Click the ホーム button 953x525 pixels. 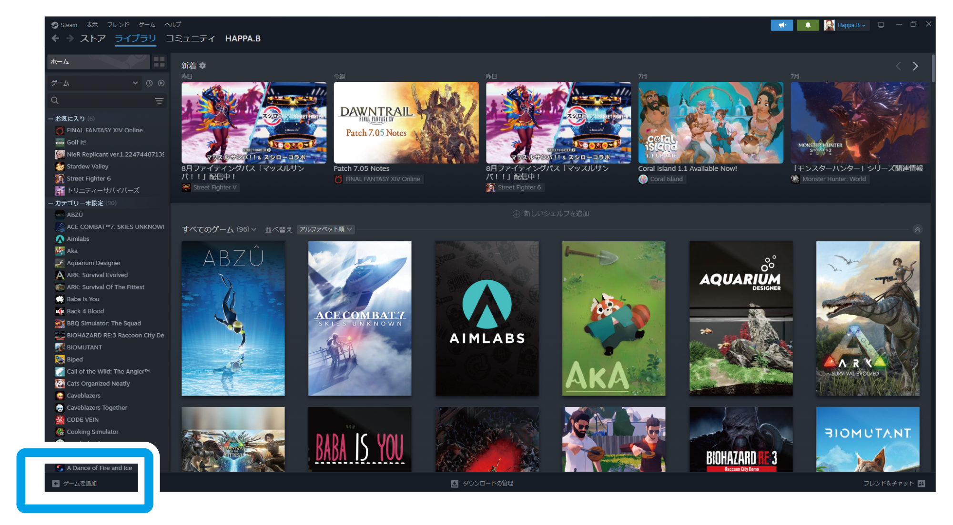click(99, 61)
